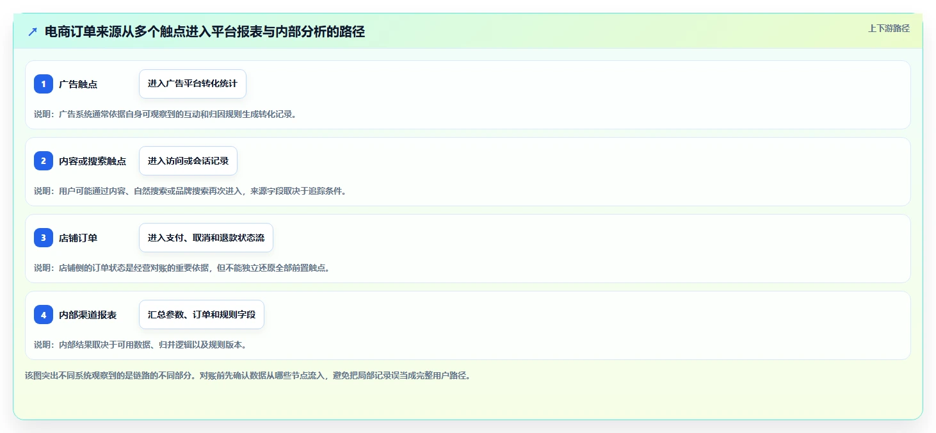Select the 店铺订单 step label
Screen dimensions: 936x433
pyautogui.click(x=78, y=238)
